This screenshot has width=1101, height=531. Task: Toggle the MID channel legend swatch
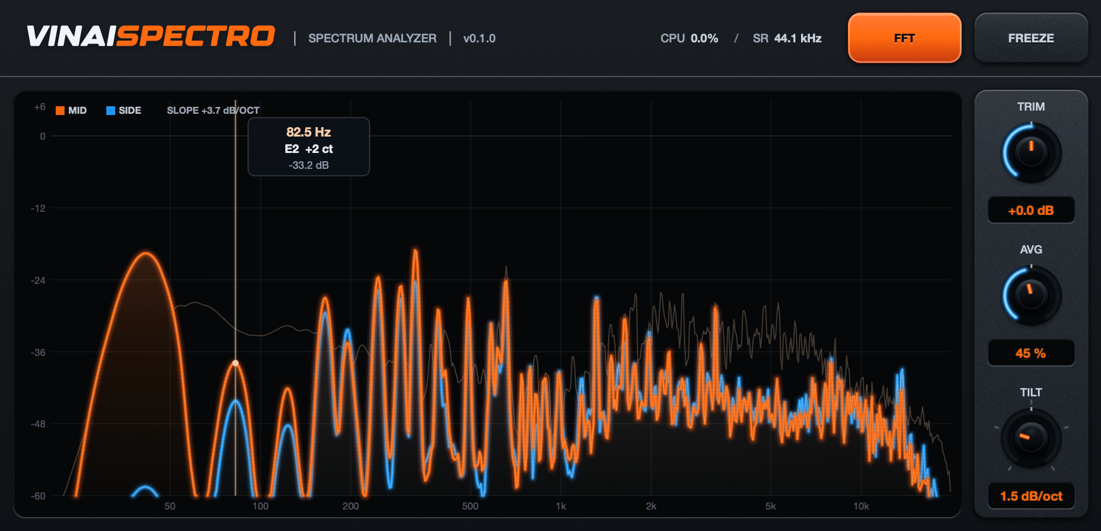point(60,111)
